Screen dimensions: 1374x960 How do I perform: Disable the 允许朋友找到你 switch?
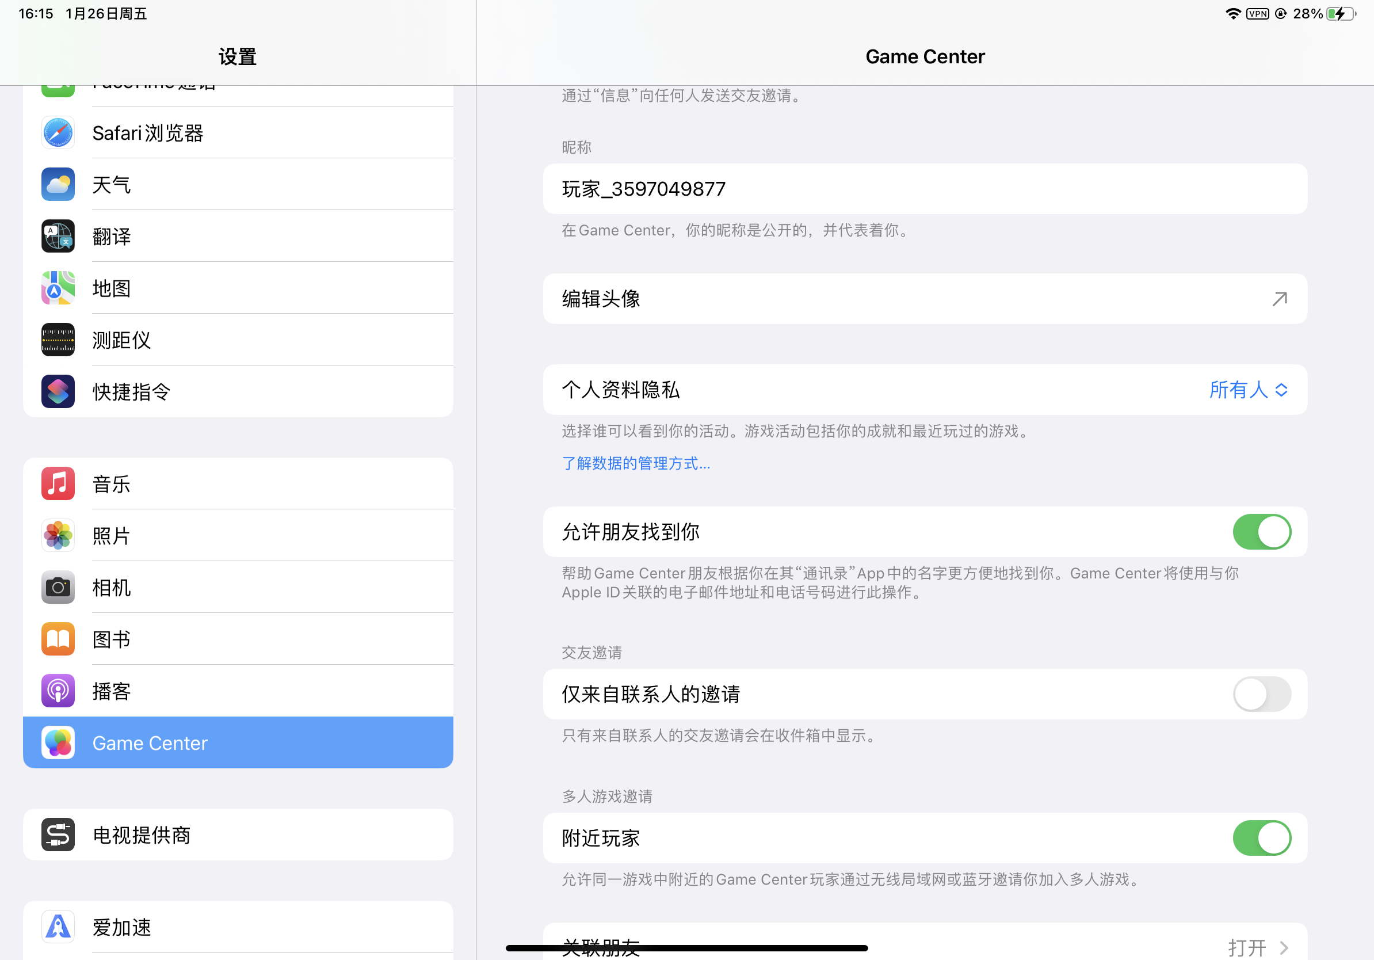(1261, 531)
